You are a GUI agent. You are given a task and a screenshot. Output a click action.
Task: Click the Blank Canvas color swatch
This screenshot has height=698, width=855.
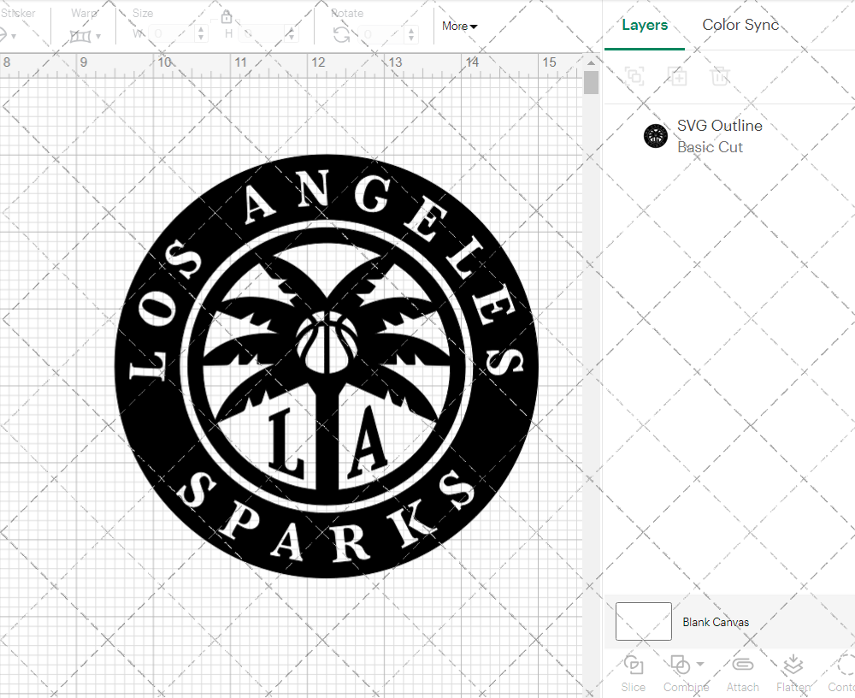click(643, 622)
